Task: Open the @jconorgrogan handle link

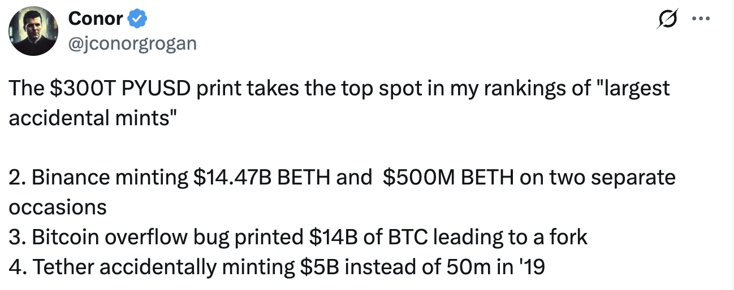Action: (132, 43)
